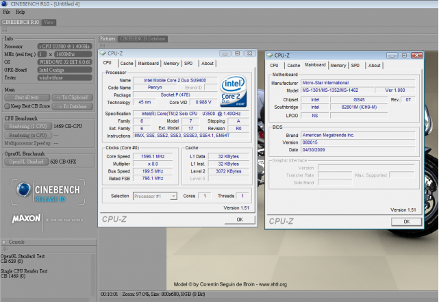Maximize the right CPU-Z window
The image size is (439, 302).
(x=404, y=55)
